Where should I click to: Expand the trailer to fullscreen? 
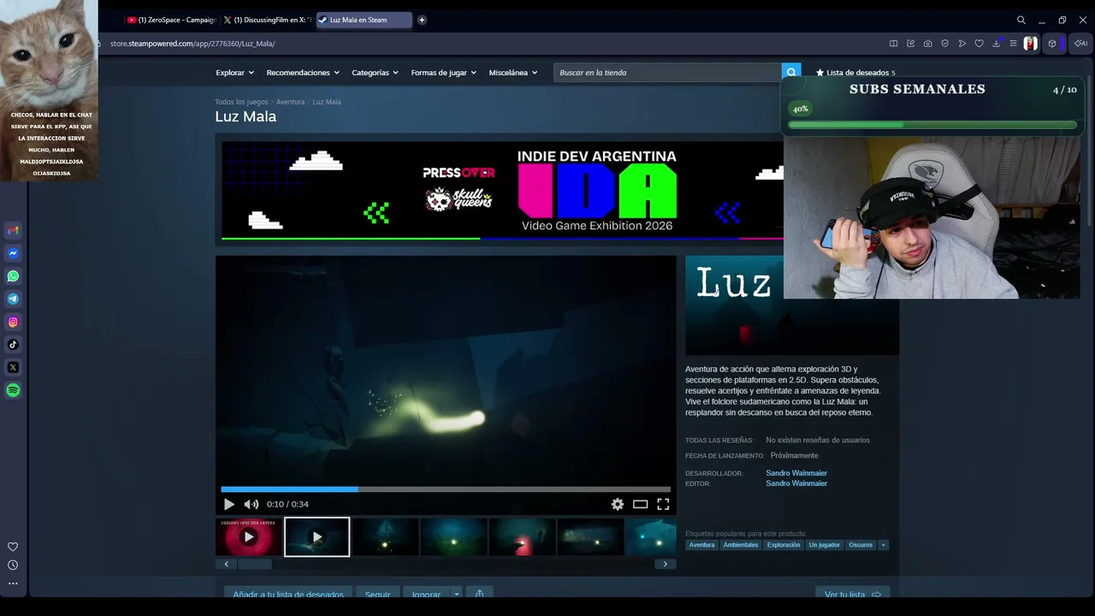663,504
